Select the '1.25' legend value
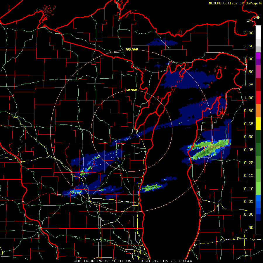 pos(249,85)
